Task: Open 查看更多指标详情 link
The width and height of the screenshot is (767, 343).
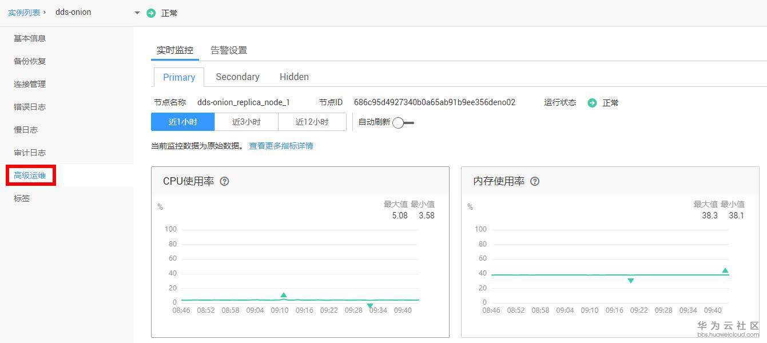Action: tap(281, 146)
